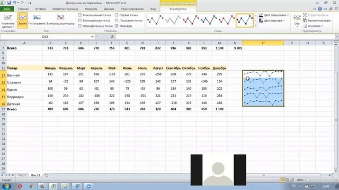The image size is (339, 190).
Task: Switch to Рецензирование ribbon tab
Action: 132,9
